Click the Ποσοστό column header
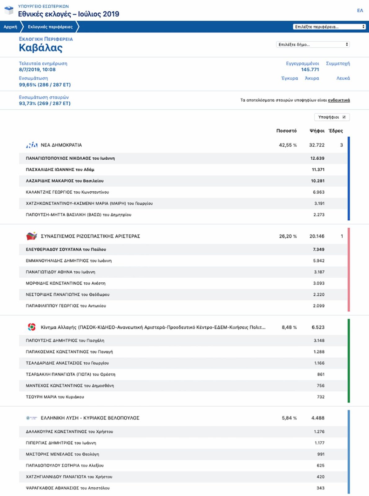Screen dimensions: 369x496 click(287, 131)
